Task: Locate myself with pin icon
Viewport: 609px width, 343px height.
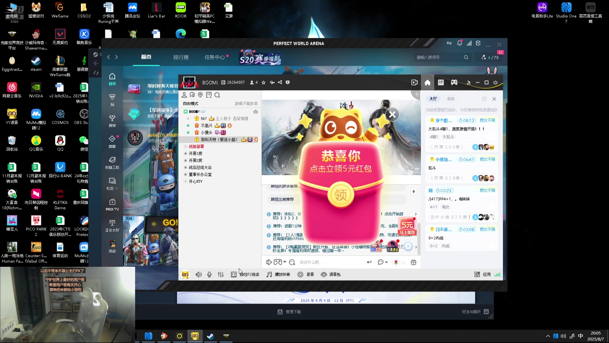Action: point(200,95)
